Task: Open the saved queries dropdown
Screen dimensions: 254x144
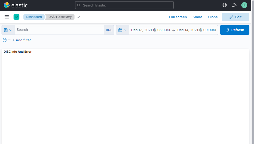Action: pyautogui.click(x=8, y=30)
